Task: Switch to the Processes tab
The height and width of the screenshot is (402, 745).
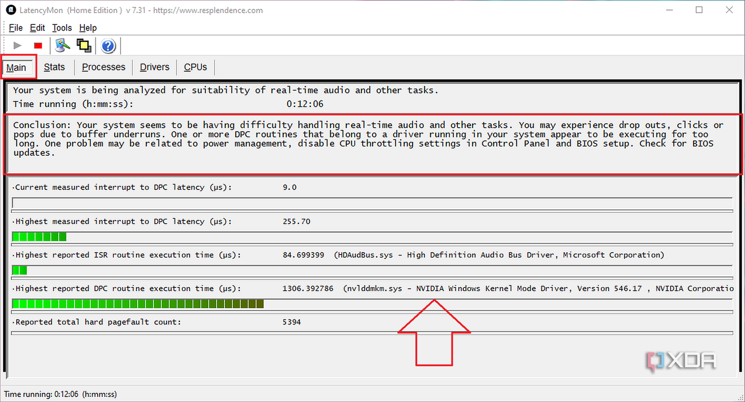Action: click(103, 67)
